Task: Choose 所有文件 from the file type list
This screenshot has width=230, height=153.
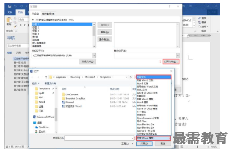Action: tap(154, 77)
